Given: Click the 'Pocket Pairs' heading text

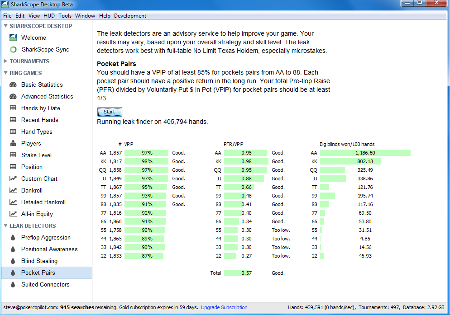Looking at the screenshot, I should point(116,64).
